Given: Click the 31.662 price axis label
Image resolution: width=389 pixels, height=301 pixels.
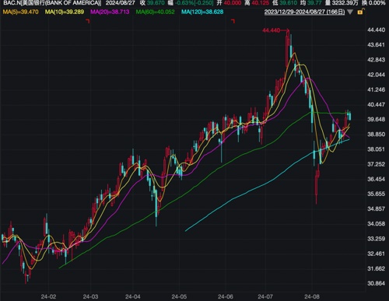Looking at the screenshot, I should [376, 268].
